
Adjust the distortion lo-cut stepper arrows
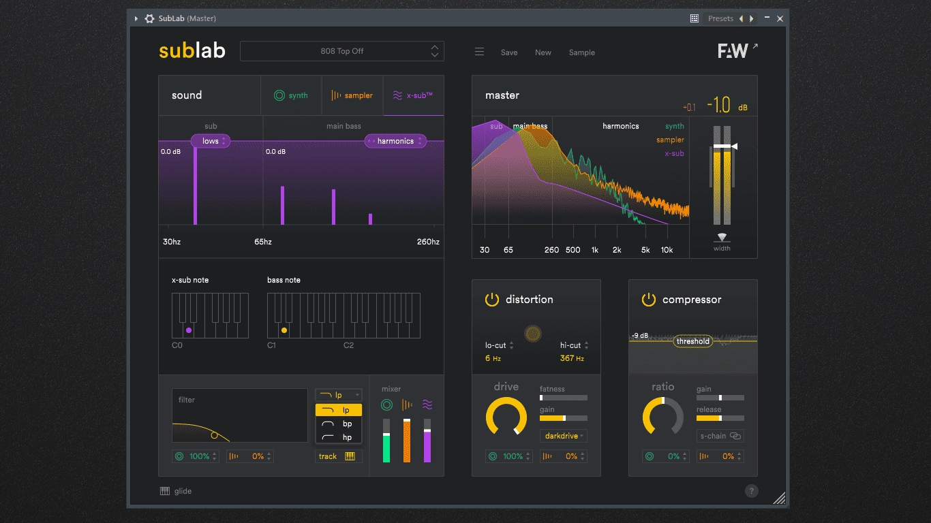pos(512,346)
